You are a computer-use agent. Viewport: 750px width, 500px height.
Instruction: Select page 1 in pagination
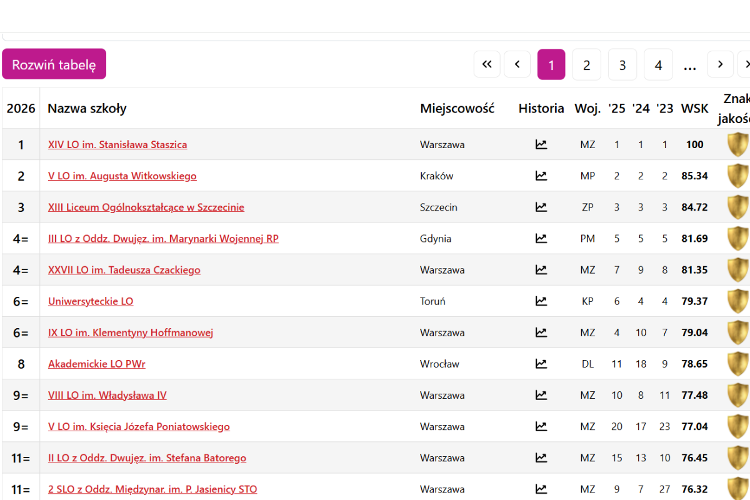click(551, 64)
